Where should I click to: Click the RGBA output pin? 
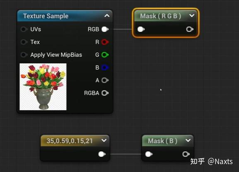click(x=105, y=93)
